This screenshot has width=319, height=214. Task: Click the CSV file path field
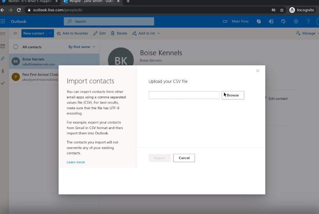tap(184, 95)
